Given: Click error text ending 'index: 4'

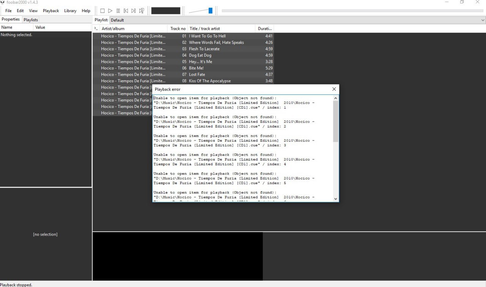Looking at the screenshot, I should point(234,159).
